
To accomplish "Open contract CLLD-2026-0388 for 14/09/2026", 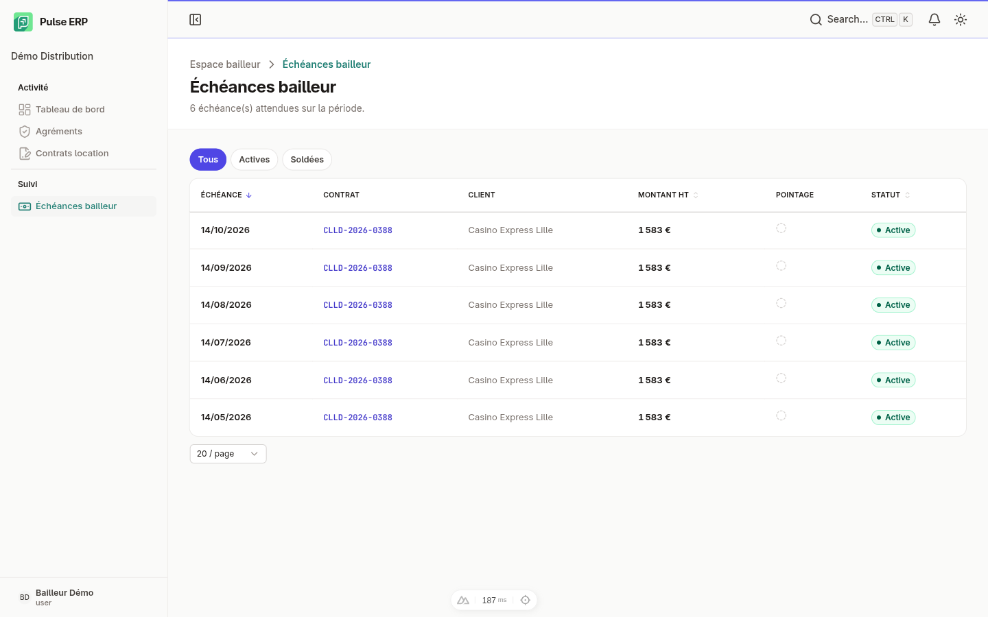I will point(357,268).
